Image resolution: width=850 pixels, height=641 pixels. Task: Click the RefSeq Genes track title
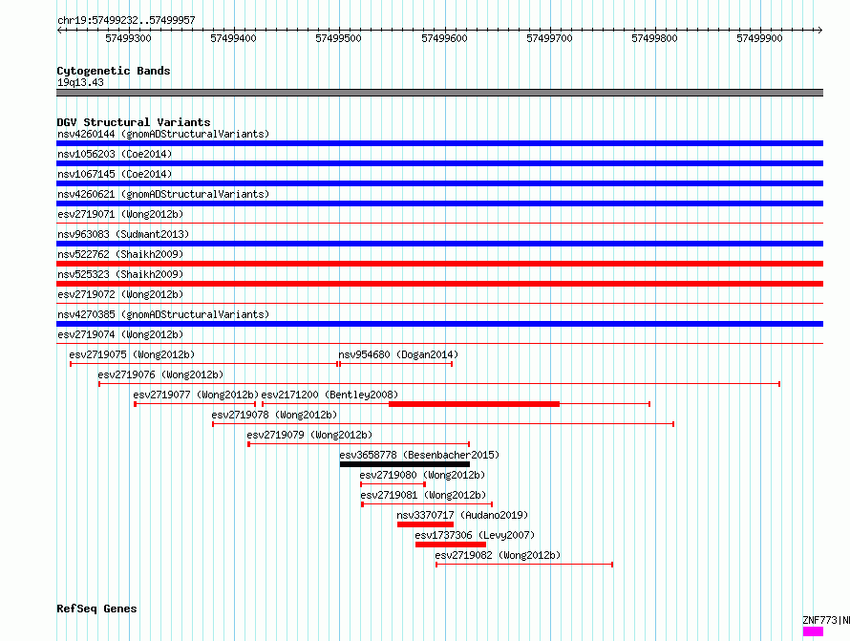pos(96,609)
